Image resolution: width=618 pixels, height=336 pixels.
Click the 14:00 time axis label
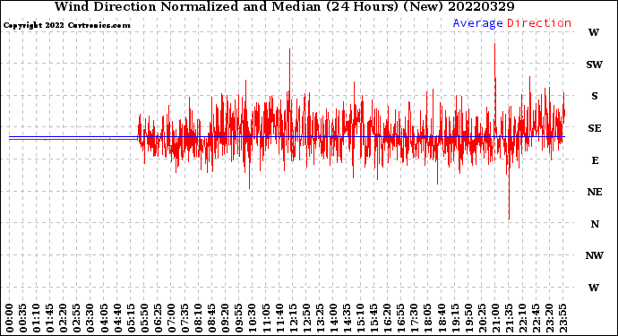(333, 319)
